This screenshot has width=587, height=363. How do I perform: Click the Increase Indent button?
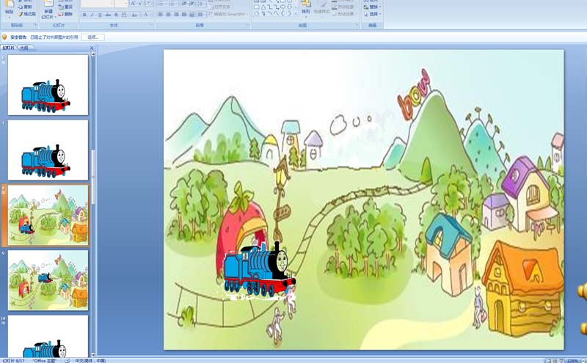point(192,4)
